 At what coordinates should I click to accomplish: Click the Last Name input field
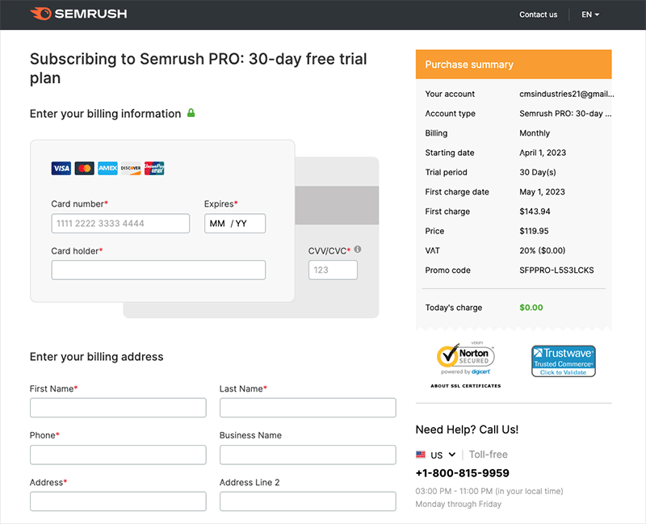pos(308,408)
